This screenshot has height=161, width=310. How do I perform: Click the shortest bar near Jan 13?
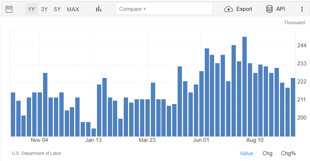pos(94,132)
